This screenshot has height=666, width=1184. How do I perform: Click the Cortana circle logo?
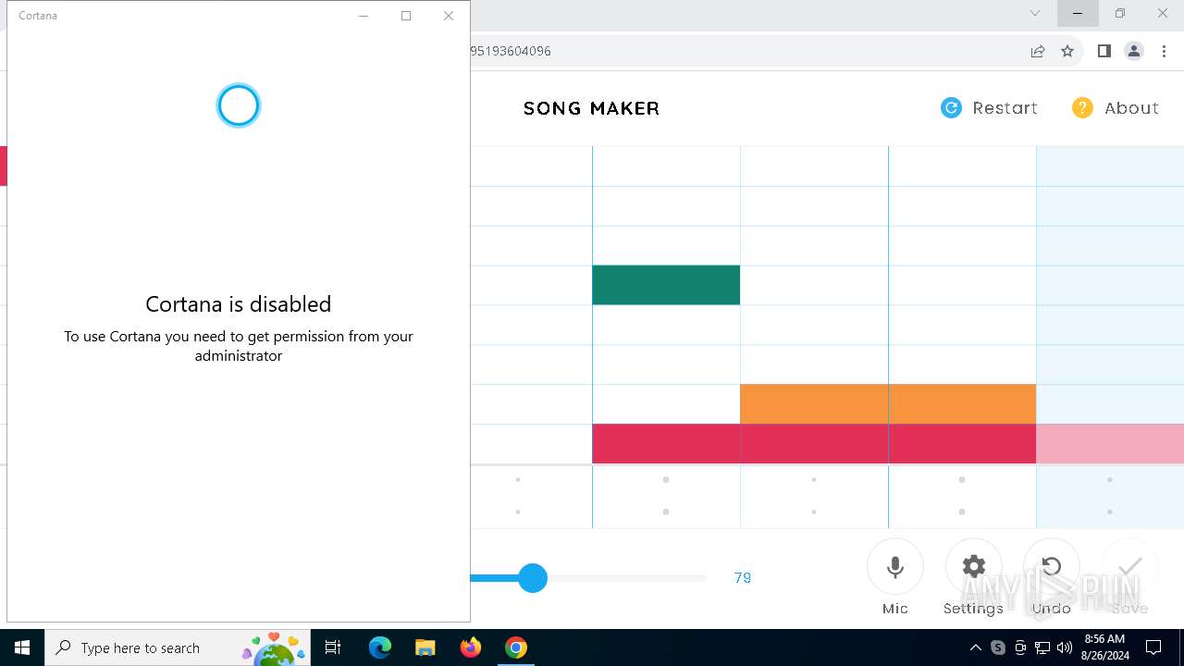[x=239, y=105]
